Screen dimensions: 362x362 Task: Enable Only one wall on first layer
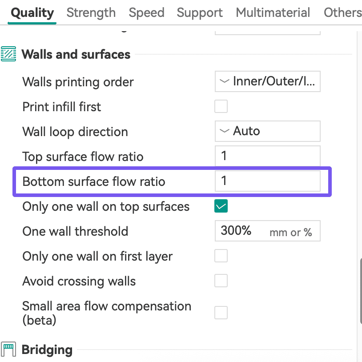tap(221, 256)
